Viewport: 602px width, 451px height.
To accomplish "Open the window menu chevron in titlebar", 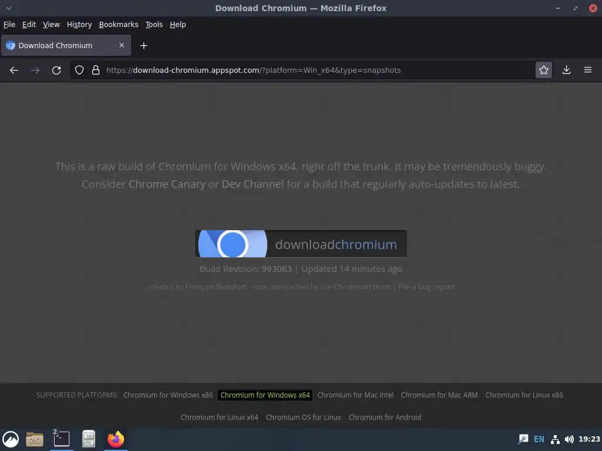I will point(9,8).
